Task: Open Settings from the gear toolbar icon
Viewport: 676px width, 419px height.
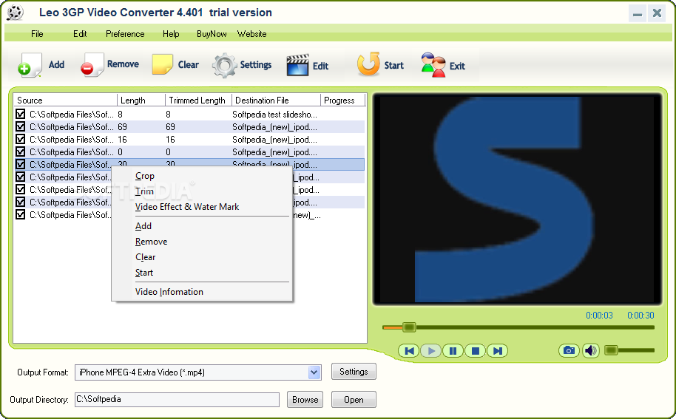Action: click(x=224, y=66)
